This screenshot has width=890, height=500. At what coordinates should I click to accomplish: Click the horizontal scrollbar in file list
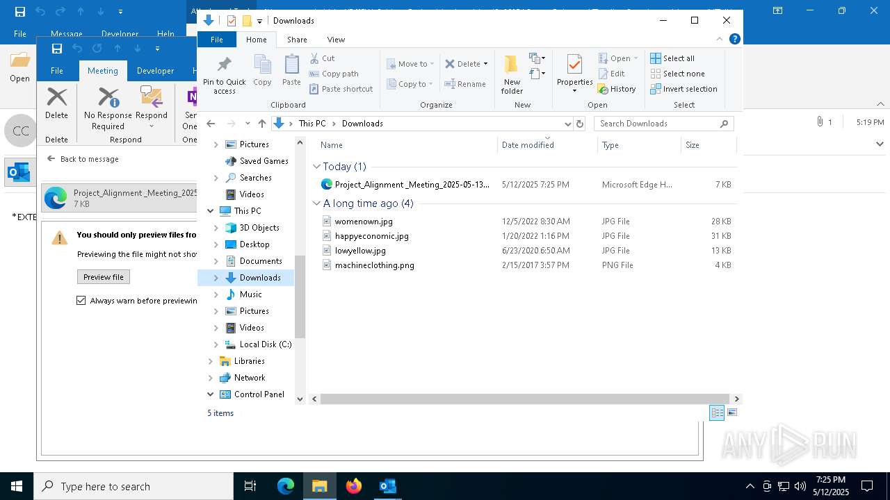point(525,399)
